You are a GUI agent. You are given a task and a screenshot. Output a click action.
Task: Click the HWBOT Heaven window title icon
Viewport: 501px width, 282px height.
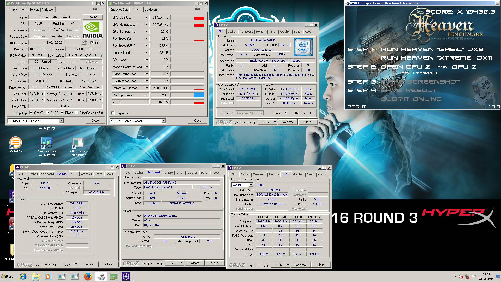(x=348, y=3)
